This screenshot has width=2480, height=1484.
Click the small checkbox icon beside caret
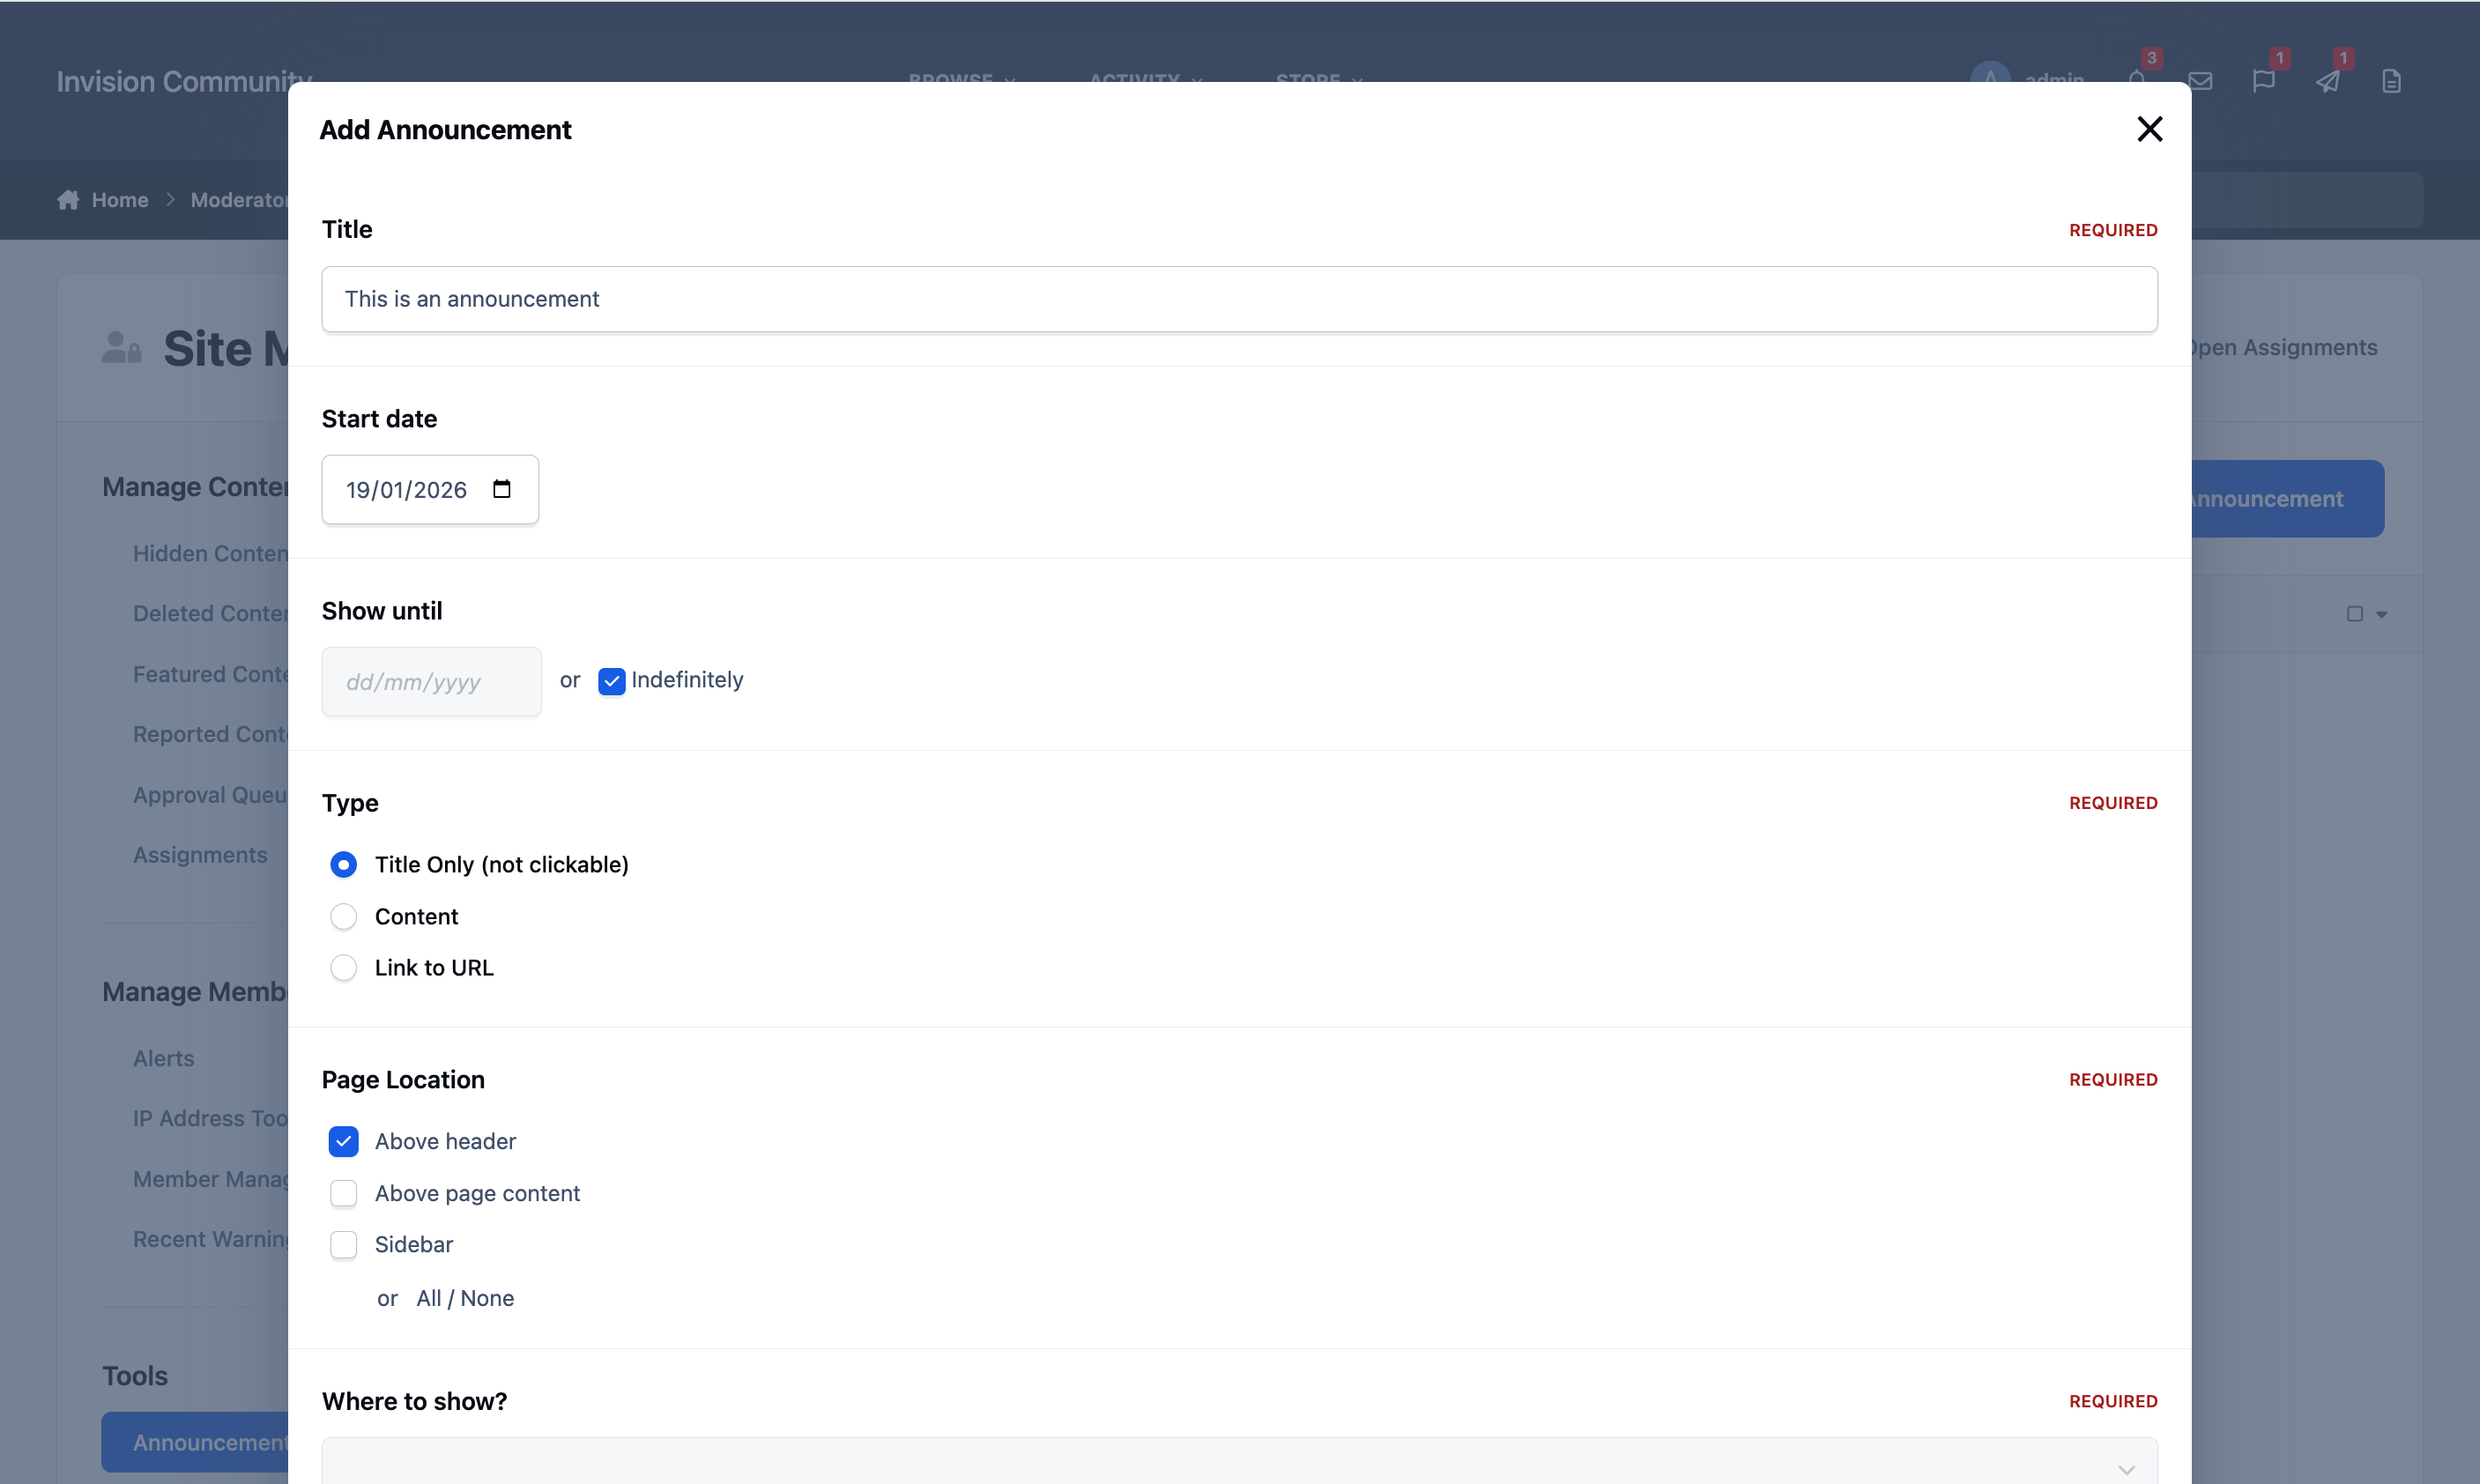tap(2355, 614)
